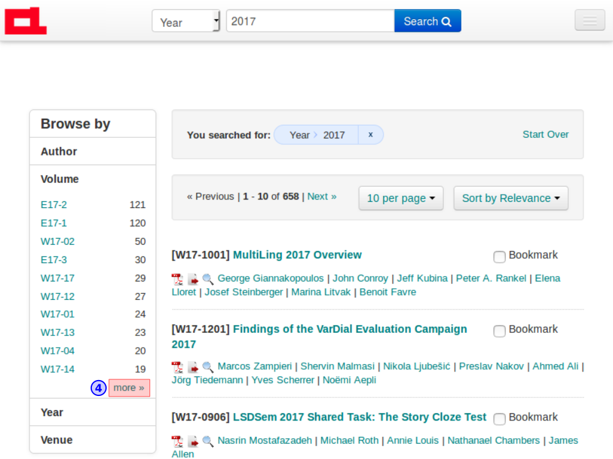Open author Shervin Malmasi
The image size is (613, 459).
click(337, 366)
